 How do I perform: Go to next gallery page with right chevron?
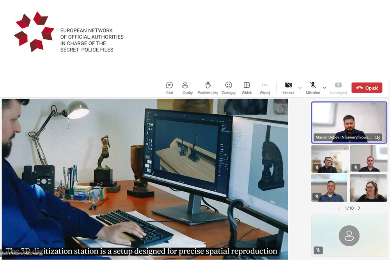358,209
